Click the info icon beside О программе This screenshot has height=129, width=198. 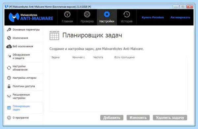point(9,118)
